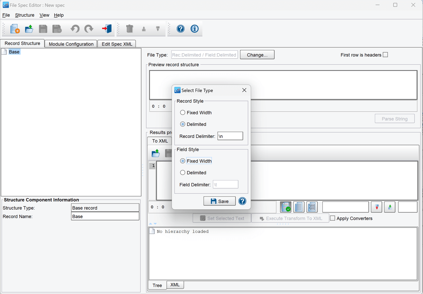The height and width of the screenshot is (294, 423).
Task: Open spec file from main toolbar
Action: [29, 29]
